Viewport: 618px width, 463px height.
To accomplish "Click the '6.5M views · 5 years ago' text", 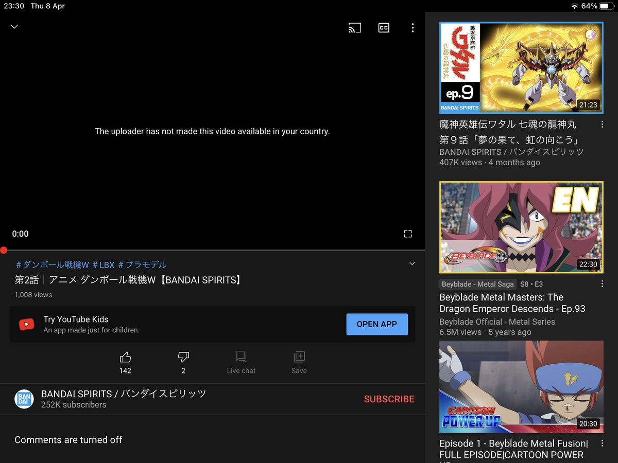I will point(485,332).
